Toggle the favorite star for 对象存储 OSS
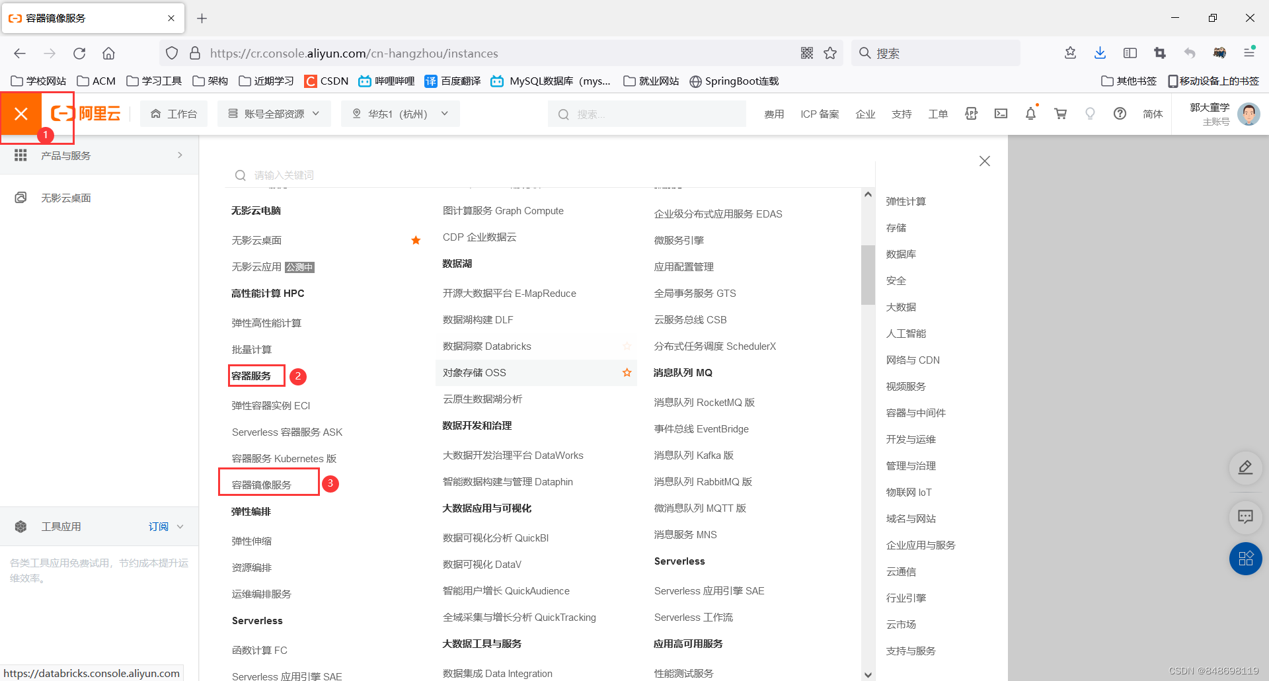 (x=627, y=372)
